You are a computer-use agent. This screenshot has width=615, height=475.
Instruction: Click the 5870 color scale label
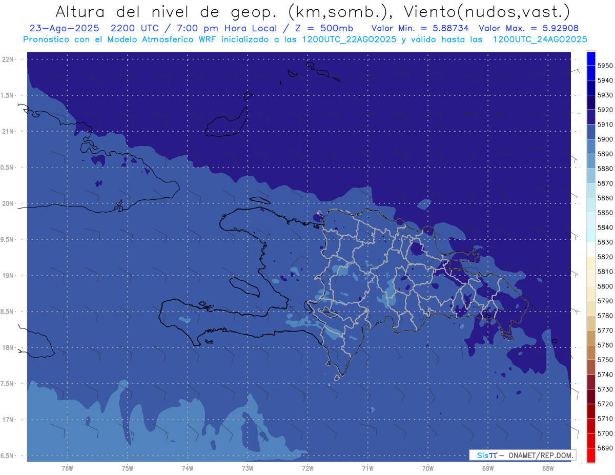pos(605,183)
